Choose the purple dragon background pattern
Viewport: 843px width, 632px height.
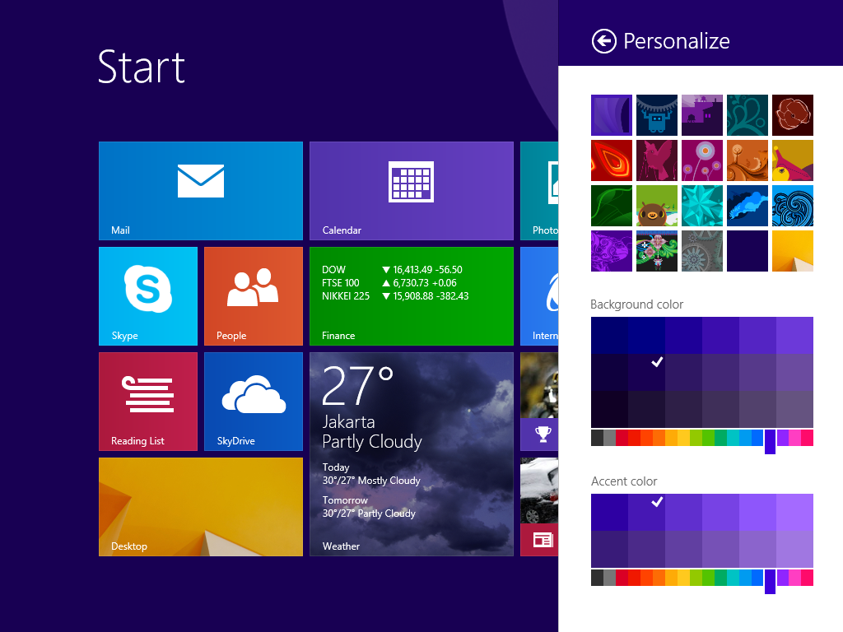[612, 251]
